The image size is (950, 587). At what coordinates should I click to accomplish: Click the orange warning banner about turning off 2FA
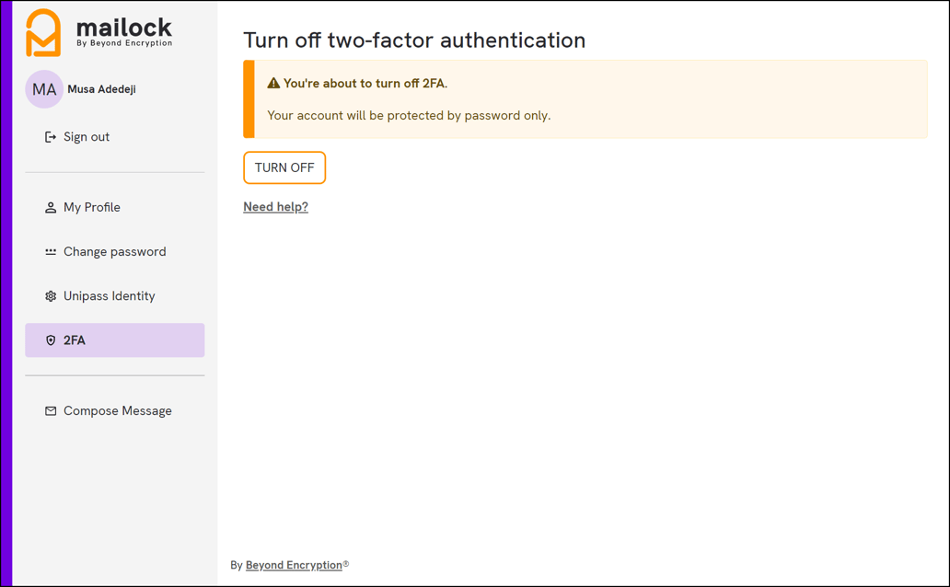click(x=585, y=98)
